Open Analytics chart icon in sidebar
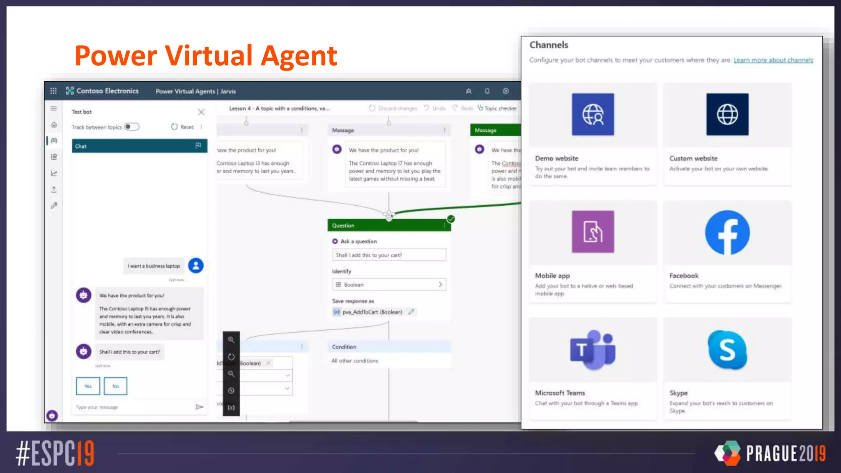The width and height of the screenshot is (841, 473). [54, 173]
